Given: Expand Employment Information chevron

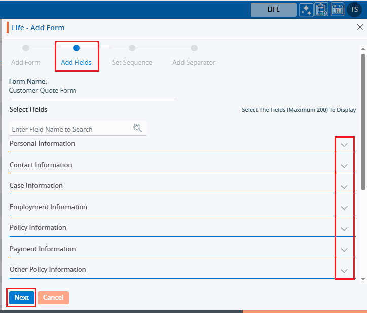Looking at the screenshot, I should 344,208.
